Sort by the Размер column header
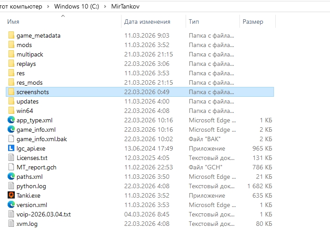Screen dimensions: 330x242 point(253,22)
